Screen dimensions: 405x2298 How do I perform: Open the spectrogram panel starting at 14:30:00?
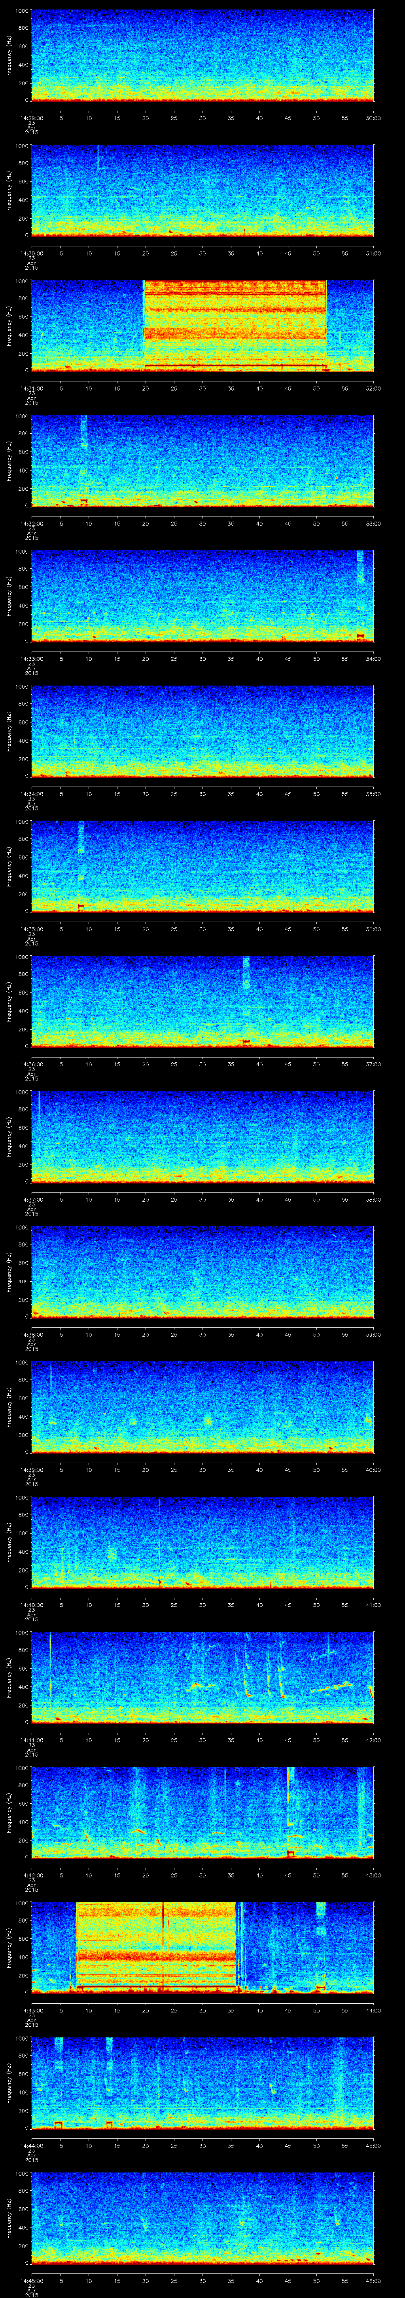click(202, 191)
